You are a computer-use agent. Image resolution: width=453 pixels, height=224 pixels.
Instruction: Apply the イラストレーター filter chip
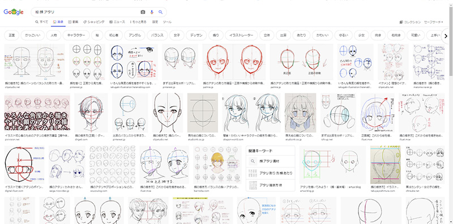241,35
